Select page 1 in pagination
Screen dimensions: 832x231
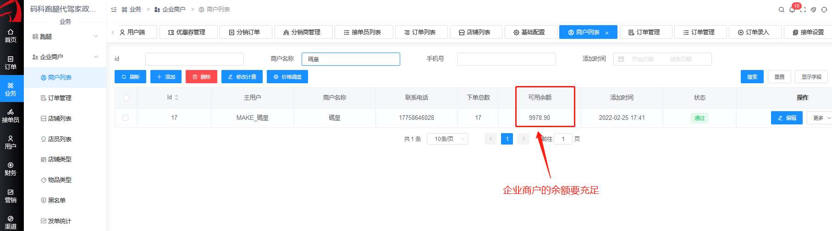(507, 139)
